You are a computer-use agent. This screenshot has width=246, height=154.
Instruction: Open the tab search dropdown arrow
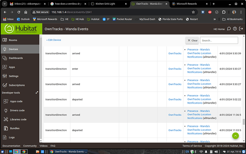coord(4,4)
